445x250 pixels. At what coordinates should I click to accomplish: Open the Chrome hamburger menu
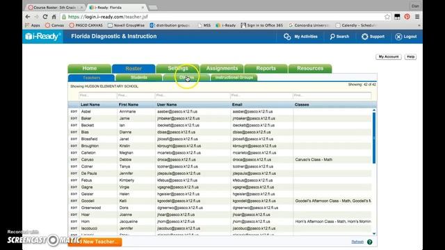coord(417,17)
